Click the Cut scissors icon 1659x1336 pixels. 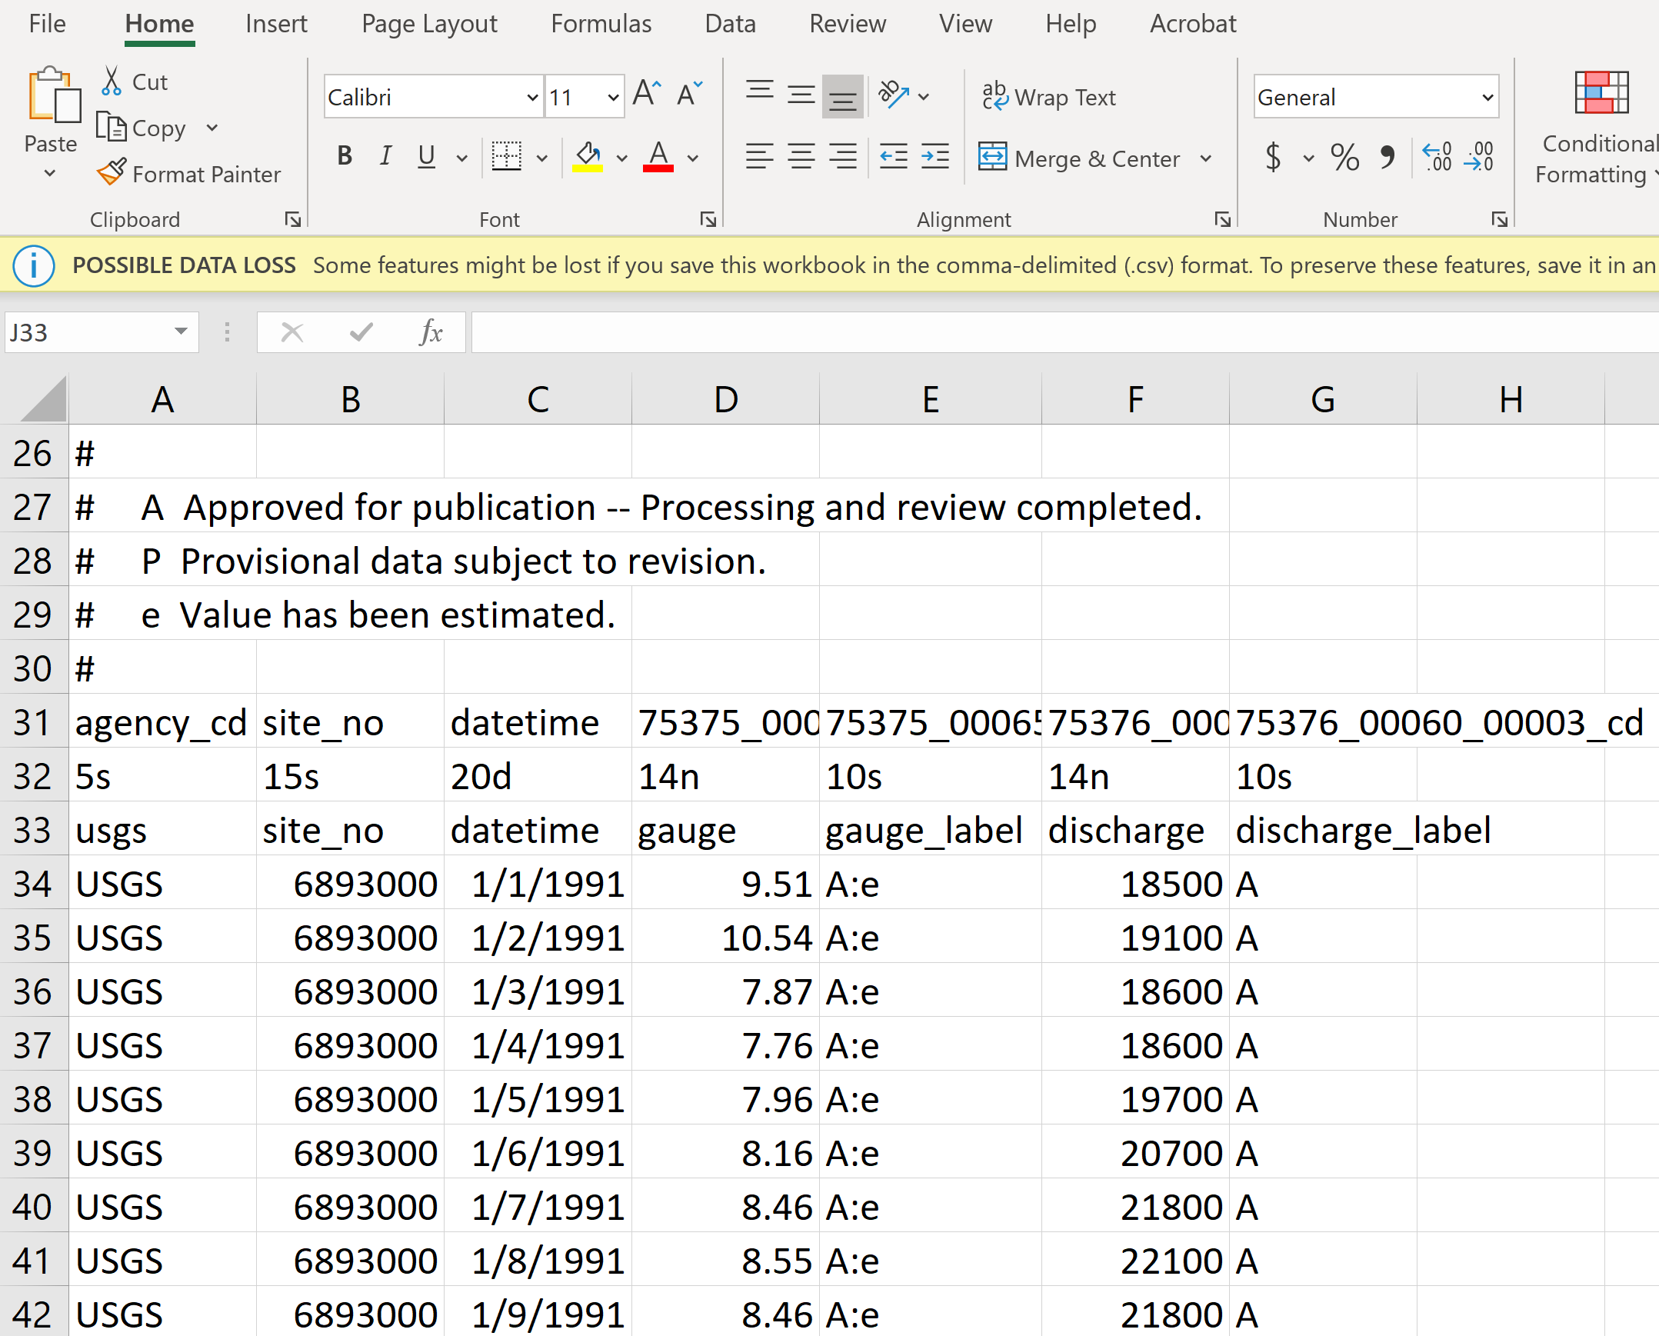click(112, 81)
